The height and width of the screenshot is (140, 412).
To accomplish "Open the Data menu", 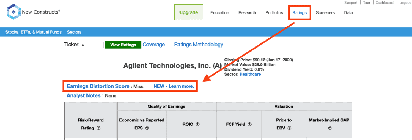I will (348, 12).
